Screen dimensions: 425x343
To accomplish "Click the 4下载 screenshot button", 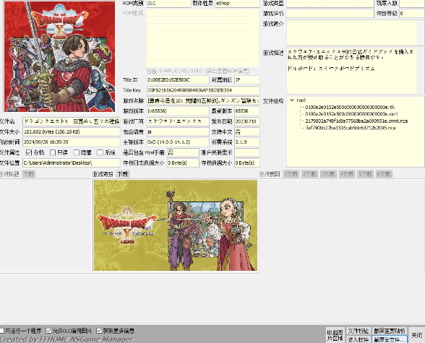I will tap(347, 174).
